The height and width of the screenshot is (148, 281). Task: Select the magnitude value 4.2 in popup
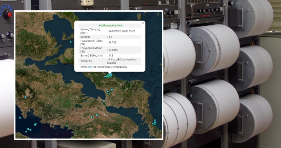110,37
